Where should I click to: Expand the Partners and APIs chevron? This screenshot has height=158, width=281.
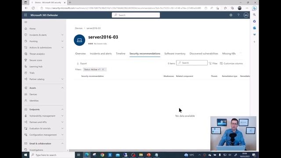[62, 122]
